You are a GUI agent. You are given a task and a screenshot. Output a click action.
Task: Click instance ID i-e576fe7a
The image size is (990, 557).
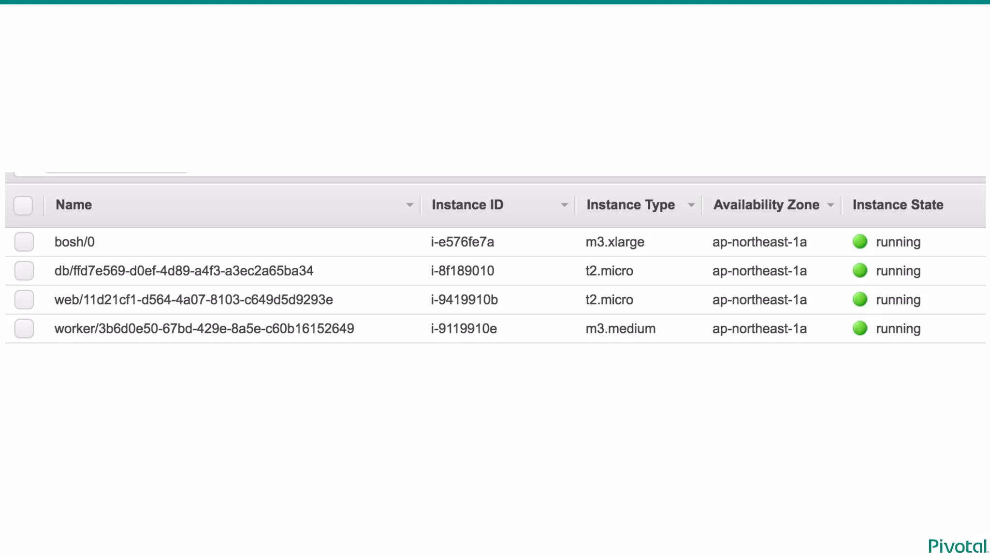click(x=462, y=242)
